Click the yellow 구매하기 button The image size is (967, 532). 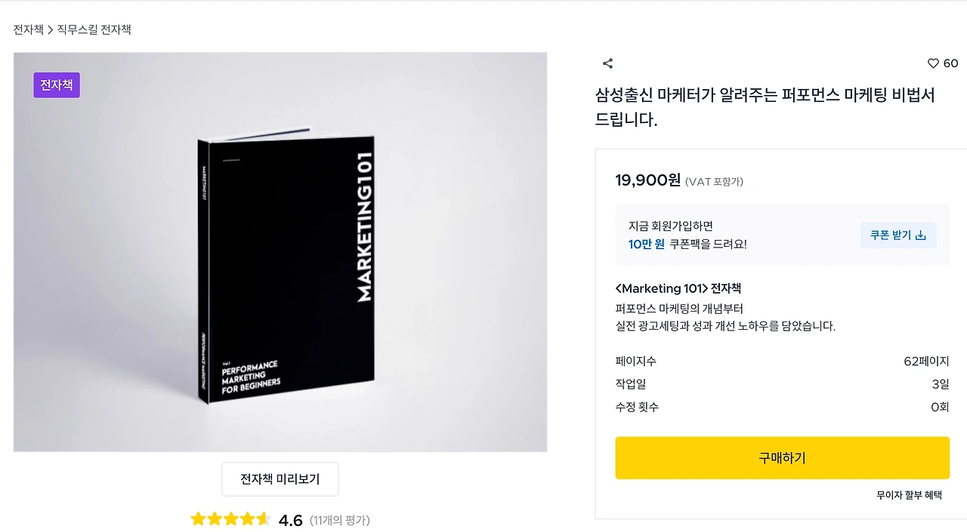tap(782, 457)
